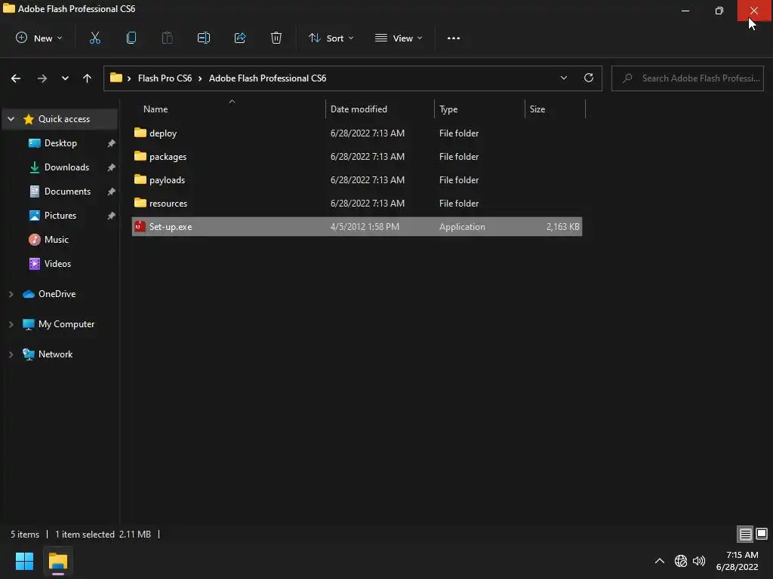Click the Share icon in toolbar
Viewport: 773px width, 579px height.
pyautogui.click(x=240, y=38)
